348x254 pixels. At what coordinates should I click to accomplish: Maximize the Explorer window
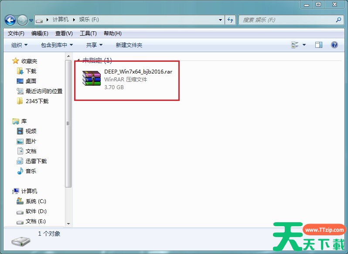[x=318, y=4]
